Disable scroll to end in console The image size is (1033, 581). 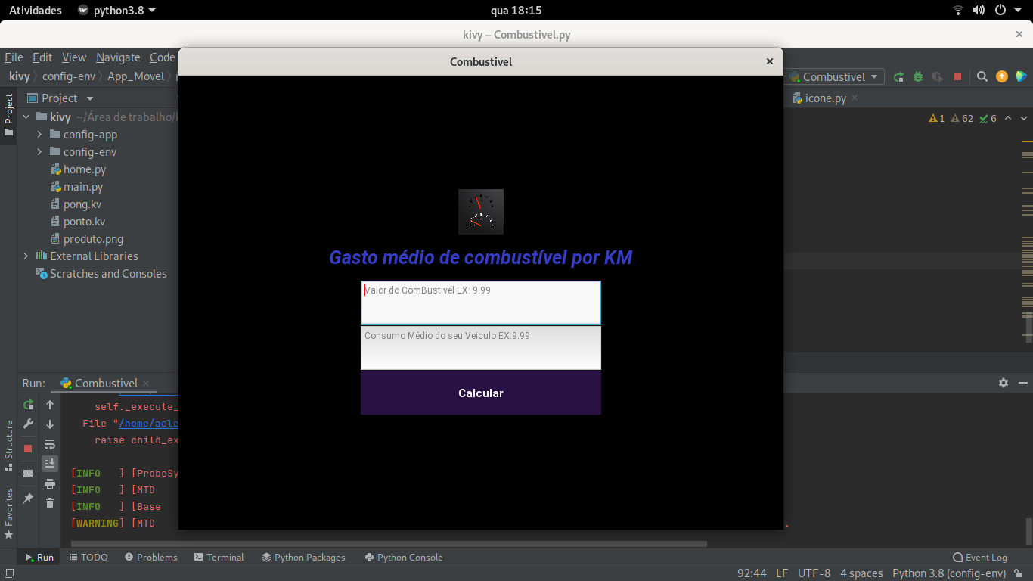coord(50,463)
